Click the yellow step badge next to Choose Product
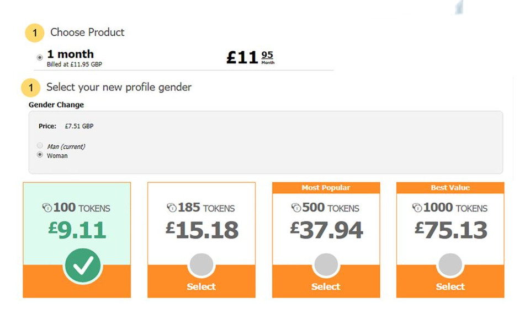 point(35,33)
